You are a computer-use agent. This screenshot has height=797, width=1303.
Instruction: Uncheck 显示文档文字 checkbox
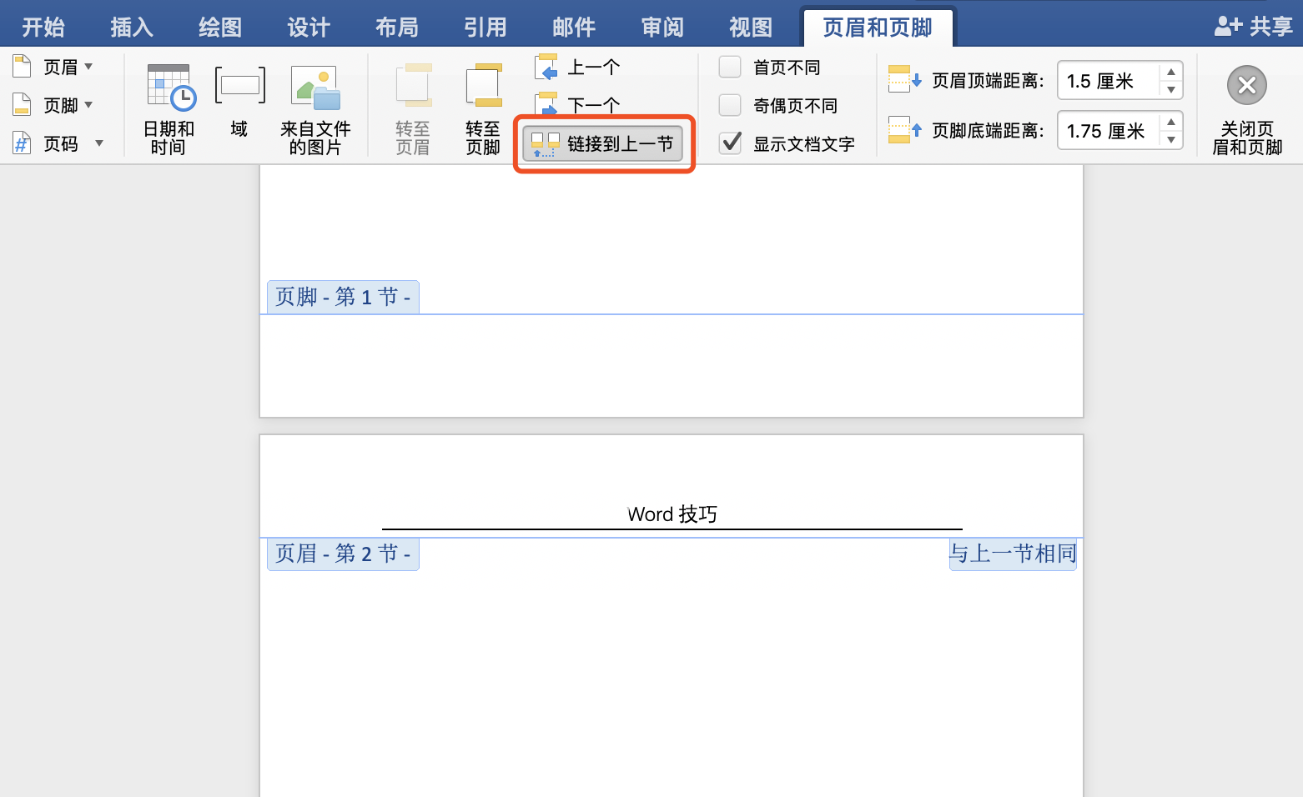pos(730,143)
